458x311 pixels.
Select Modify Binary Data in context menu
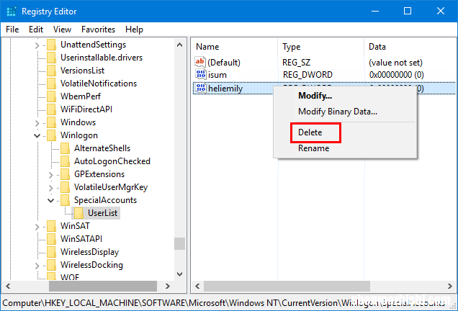[337, 112]
